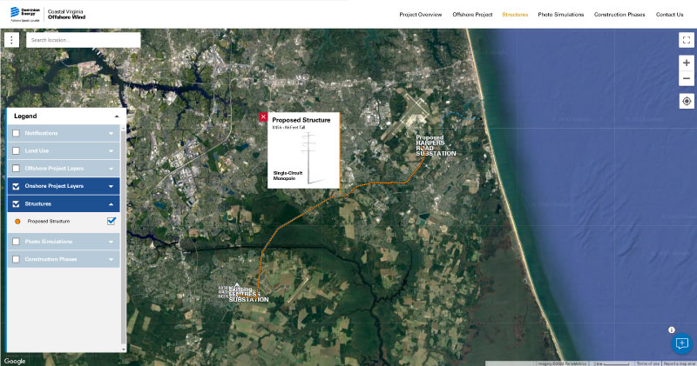Uncheck the Proposed Structure checkbox
Image resolution: width=697 pixels, height=366 pixels.
tap(111, 221)
